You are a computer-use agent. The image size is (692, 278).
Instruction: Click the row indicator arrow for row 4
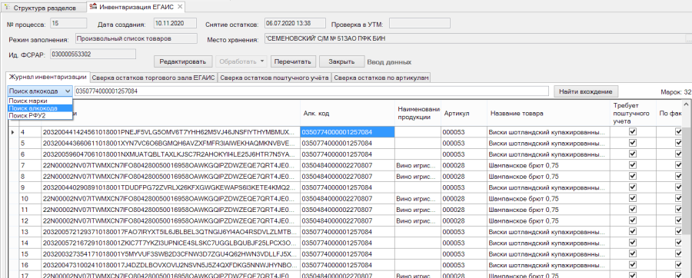coord(12,132)
